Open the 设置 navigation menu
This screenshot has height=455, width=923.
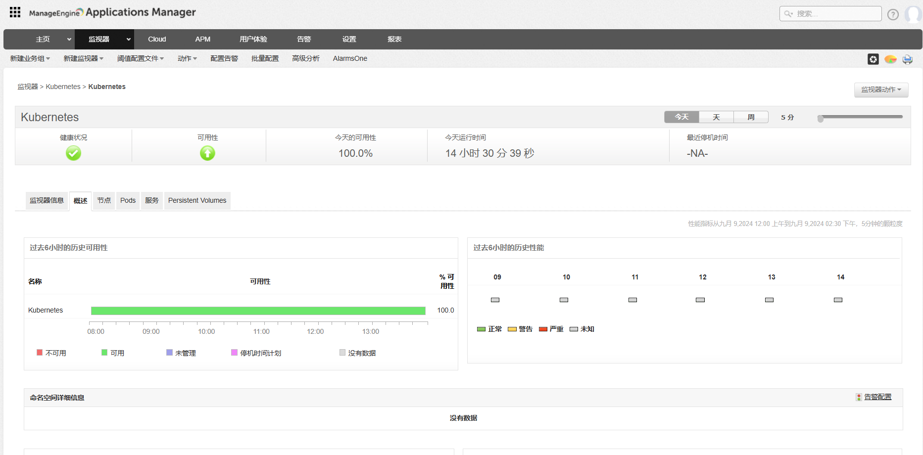coord(349,39)
